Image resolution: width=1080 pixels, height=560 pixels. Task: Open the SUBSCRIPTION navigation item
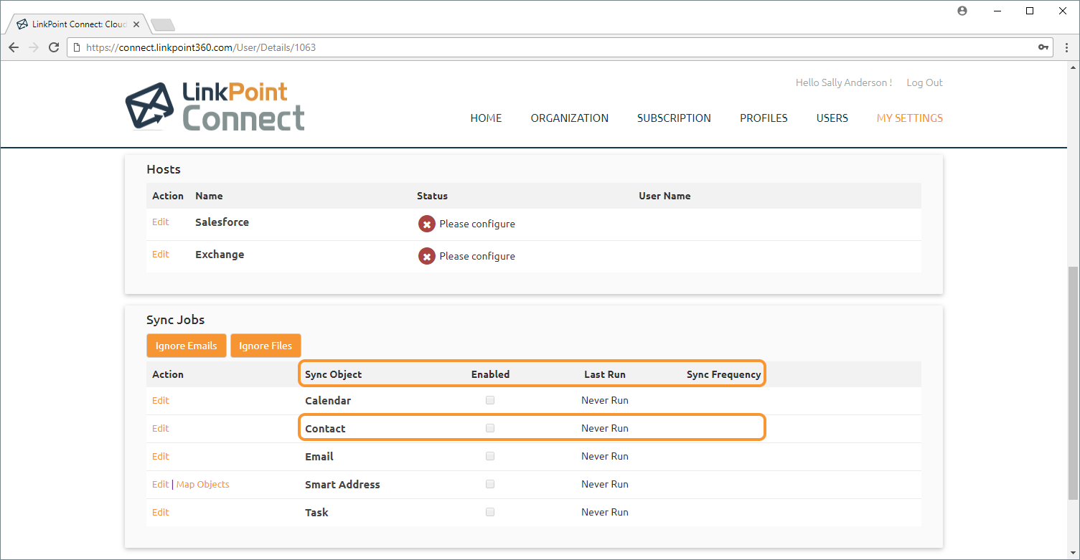(674, 118)
